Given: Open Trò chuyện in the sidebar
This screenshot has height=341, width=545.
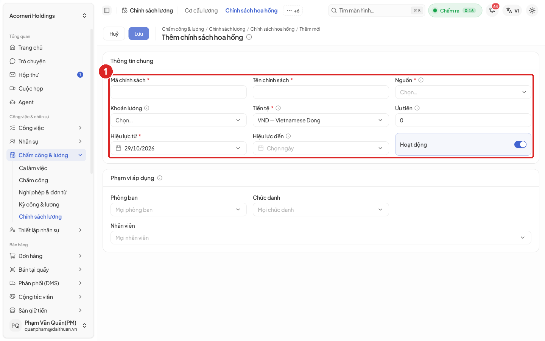Looking at the screenshot, I should (x=46, y=61).
